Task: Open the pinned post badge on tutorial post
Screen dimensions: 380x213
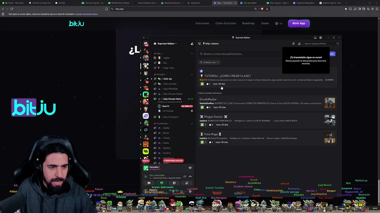Action: tap(201, 71)
